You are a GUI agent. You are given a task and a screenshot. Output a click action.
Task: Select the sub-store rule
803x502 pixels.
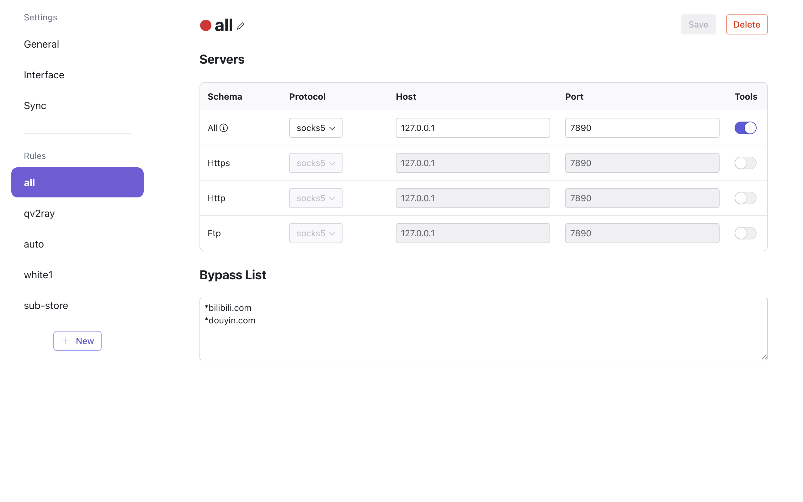[x=46, y=306]
